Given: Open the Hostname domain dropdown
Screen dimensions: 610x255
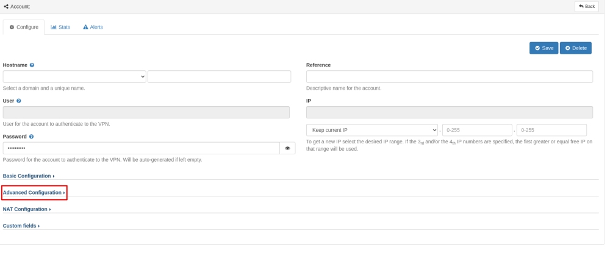Looking at the screenshot, I should pyautogui.click(x=74, y=76).
